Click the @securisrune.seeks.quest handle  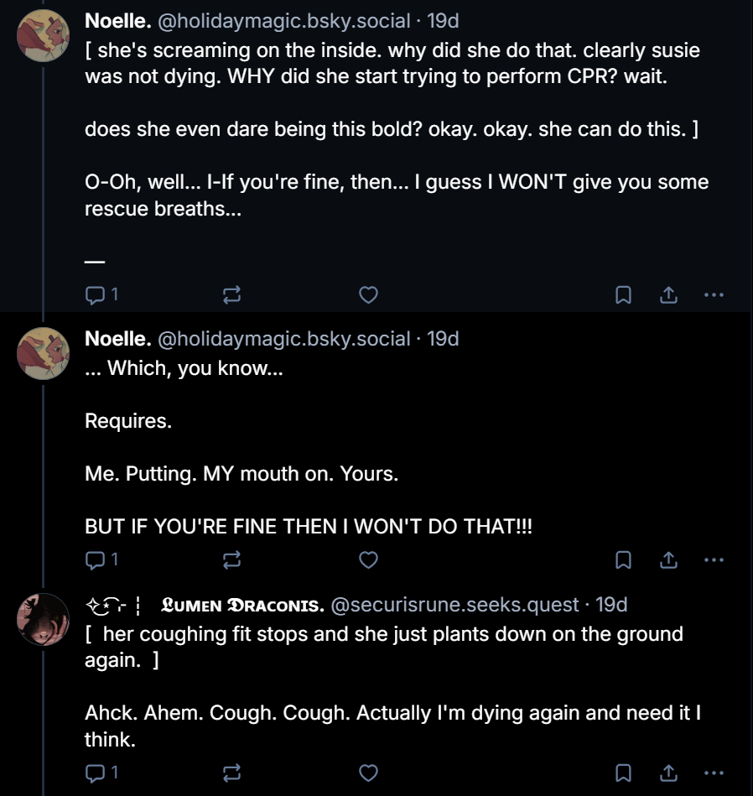pos(454,605)
